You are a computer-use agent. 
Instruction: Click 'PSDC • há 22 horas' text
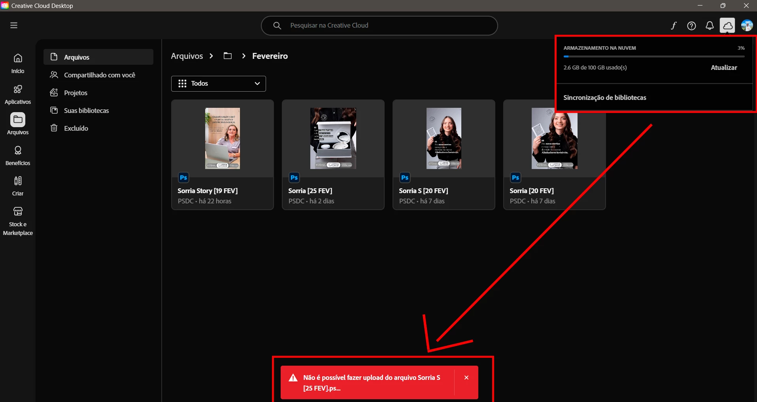(204, 201)
